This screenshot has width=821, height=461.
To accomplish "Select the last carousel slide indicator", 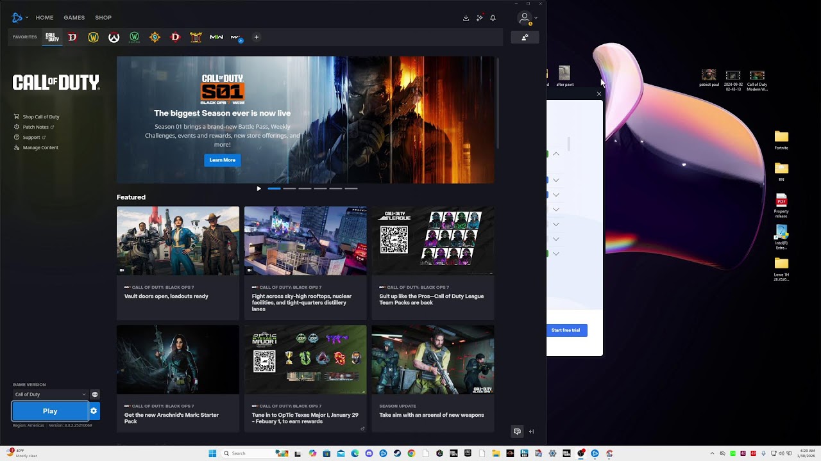I will (351, 188).
